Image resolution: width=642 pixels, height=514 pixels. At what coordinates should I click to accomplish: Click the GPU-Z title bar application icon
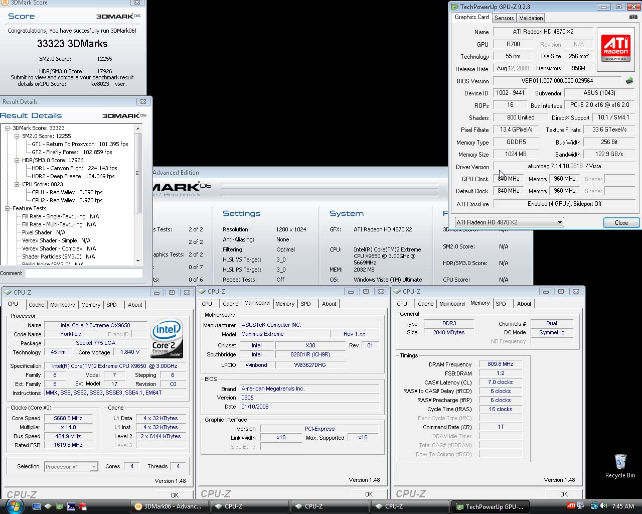[455, 7]
